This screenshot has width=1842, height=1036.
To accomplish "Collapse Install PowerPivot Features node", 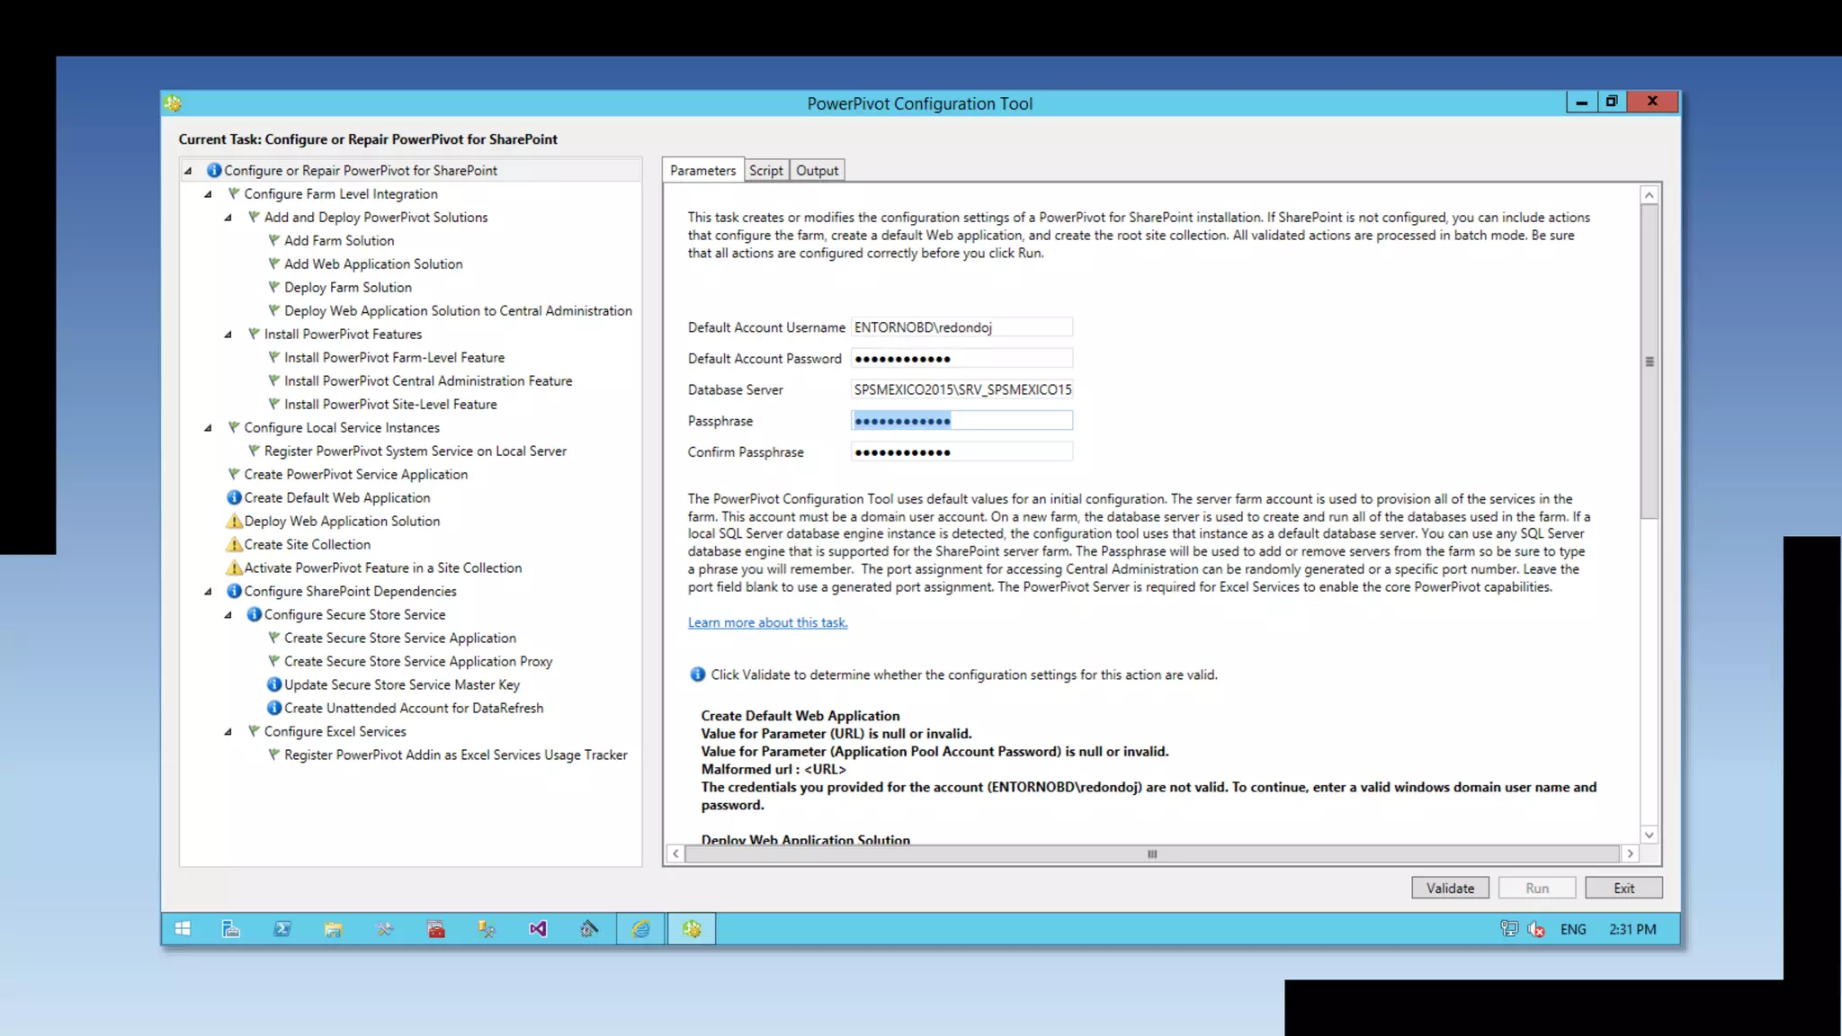I will pyautogui.click(x=228, y=335).
